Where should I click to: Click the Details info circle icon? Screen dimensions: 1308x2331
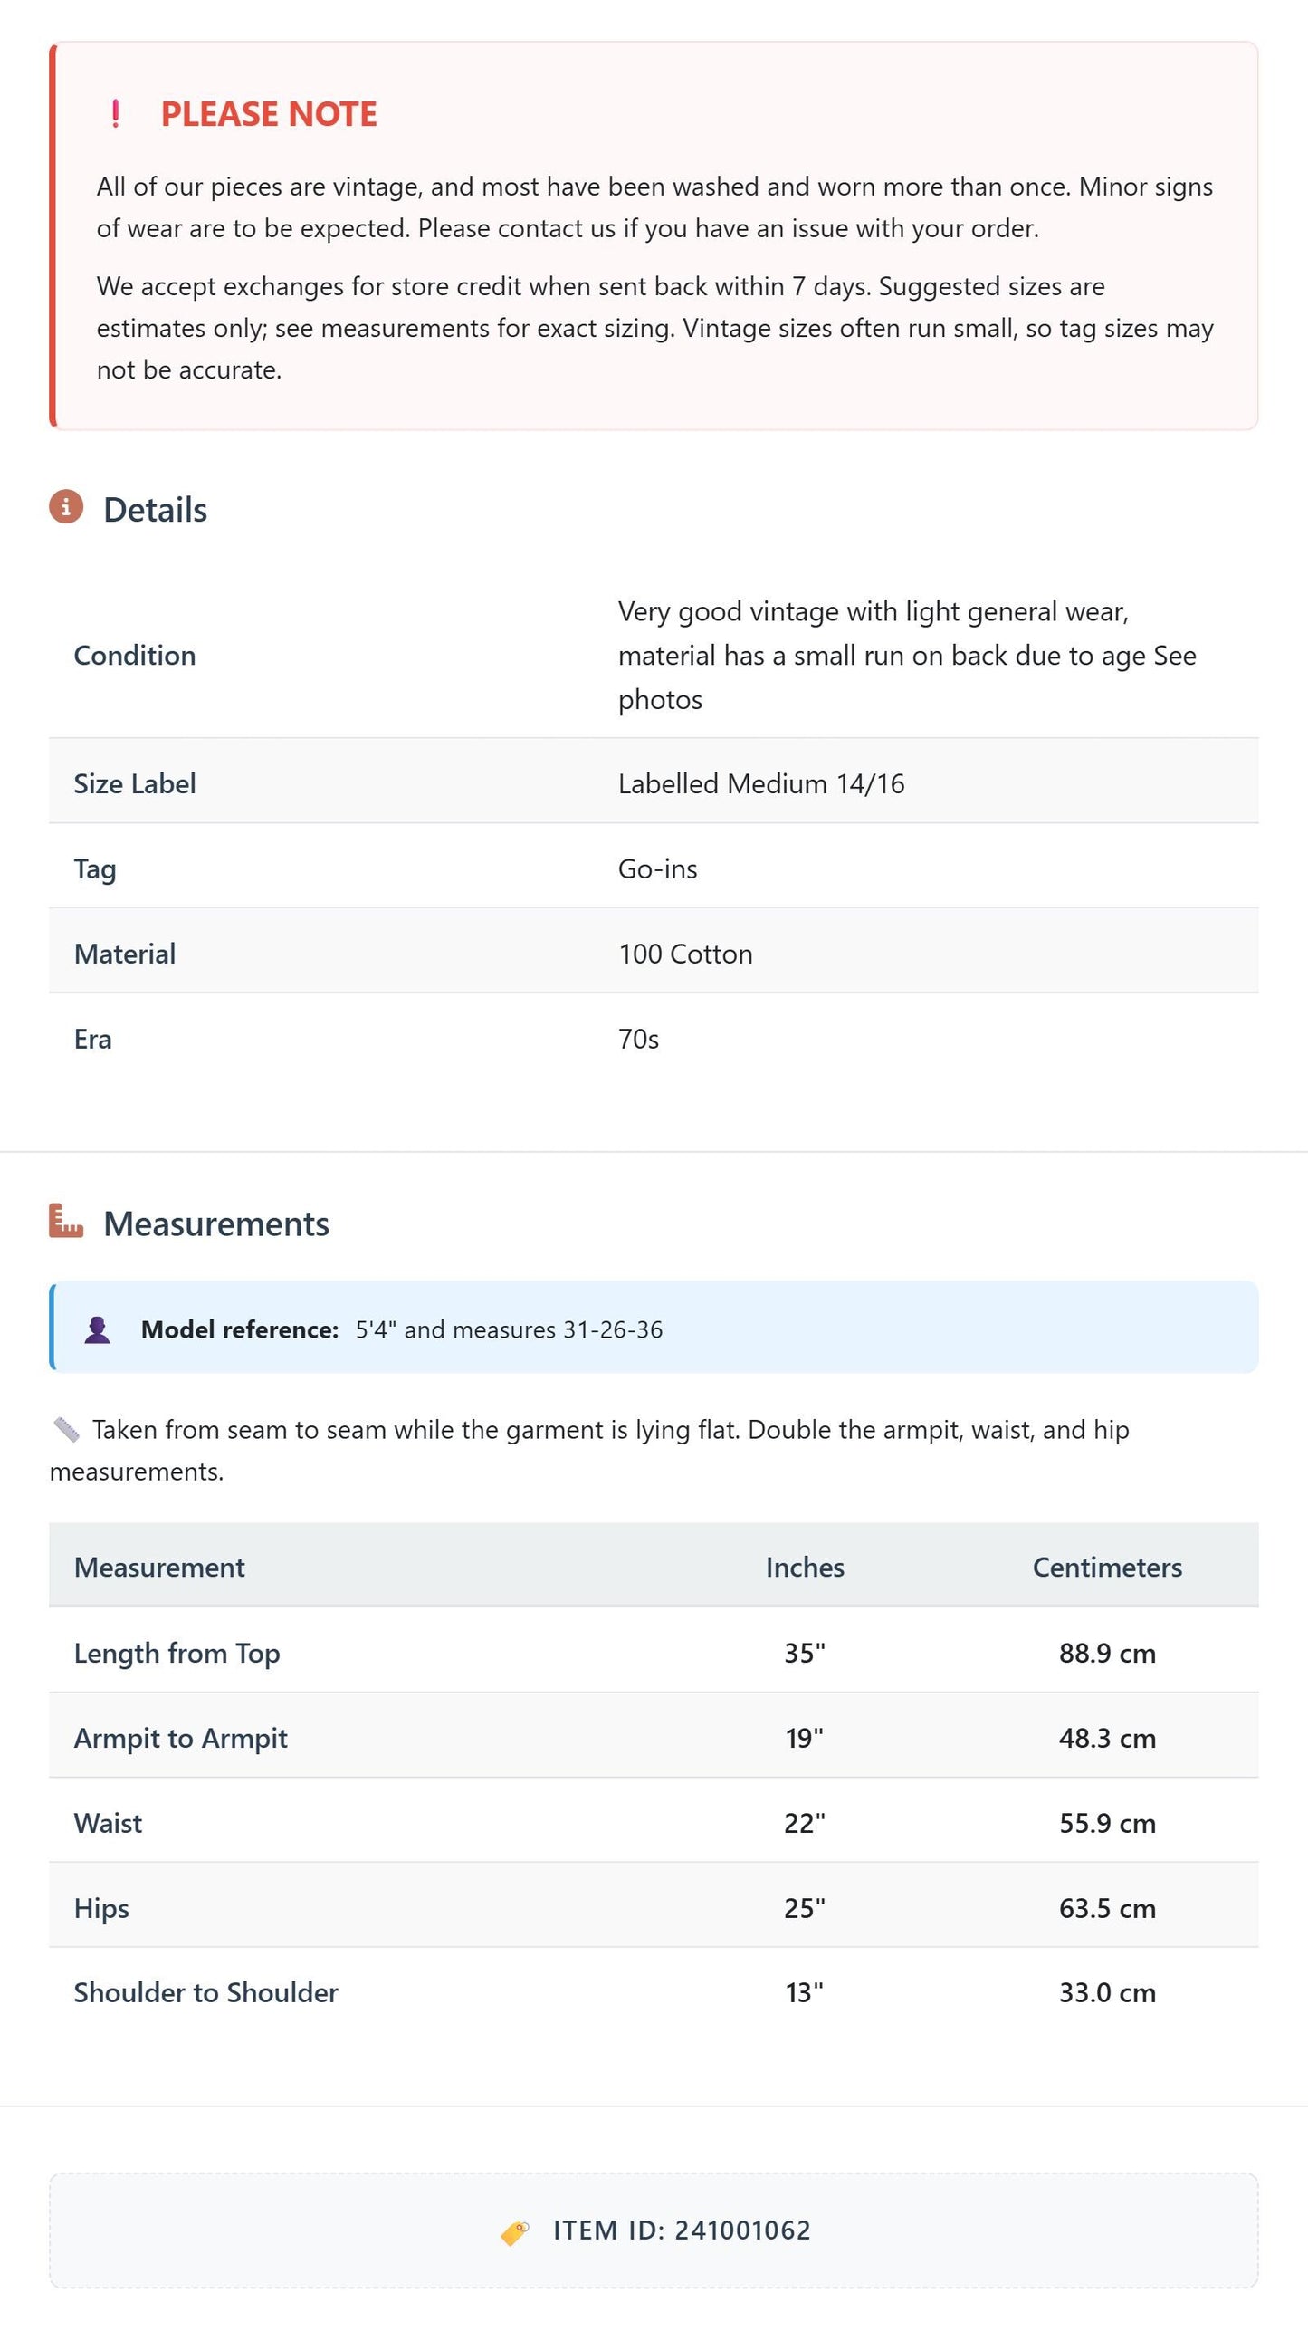[x=66, y=507]
